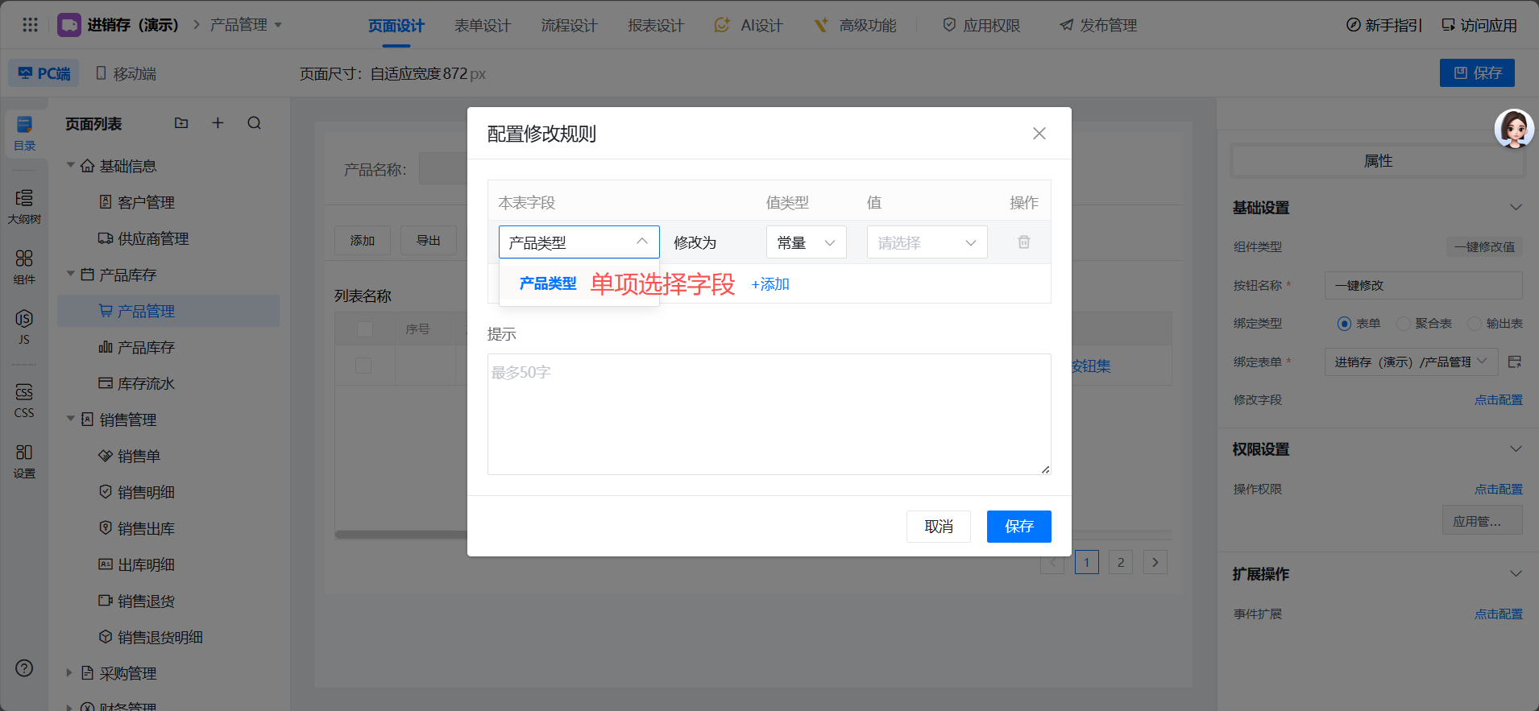1539x711 pixels.
Task: Open the 大纲树 outline tree panel
Action: point(24,206)
